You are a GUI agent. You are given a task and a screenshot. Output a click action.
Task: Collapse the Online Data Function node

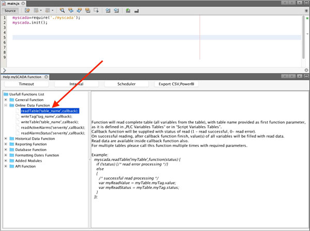click(x=6, y=105)
